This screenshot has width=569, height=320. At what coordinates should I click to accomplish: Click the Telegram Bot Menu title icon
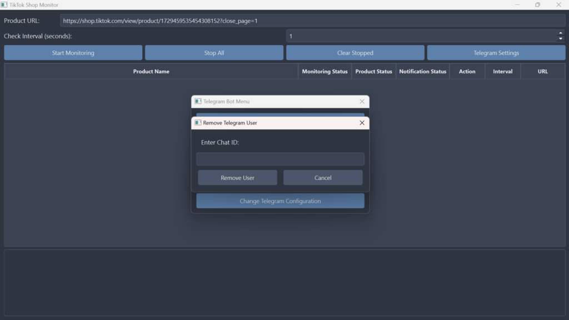point(198,101)
